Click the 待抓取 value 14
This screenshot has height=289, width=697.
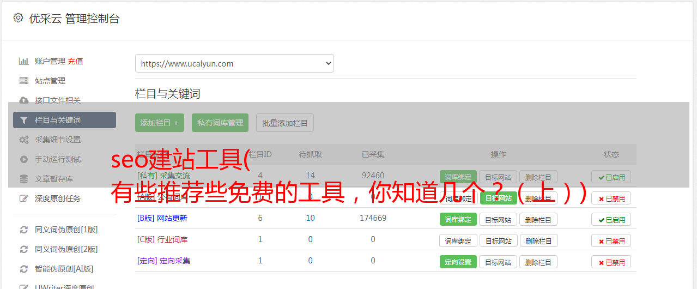(310, 176)
